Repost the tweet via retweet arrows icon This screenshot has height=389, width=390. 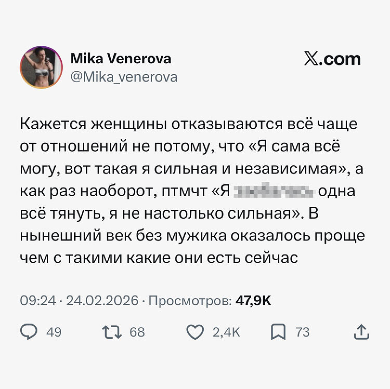[112, 332]
